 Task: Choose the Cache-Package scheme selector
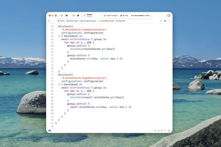pos(110,15)
